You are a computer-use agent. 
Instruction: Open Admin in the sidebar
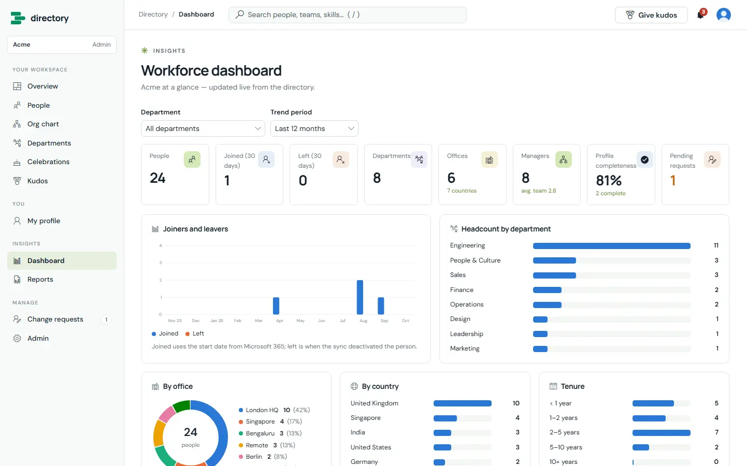(x=62, y=338)
